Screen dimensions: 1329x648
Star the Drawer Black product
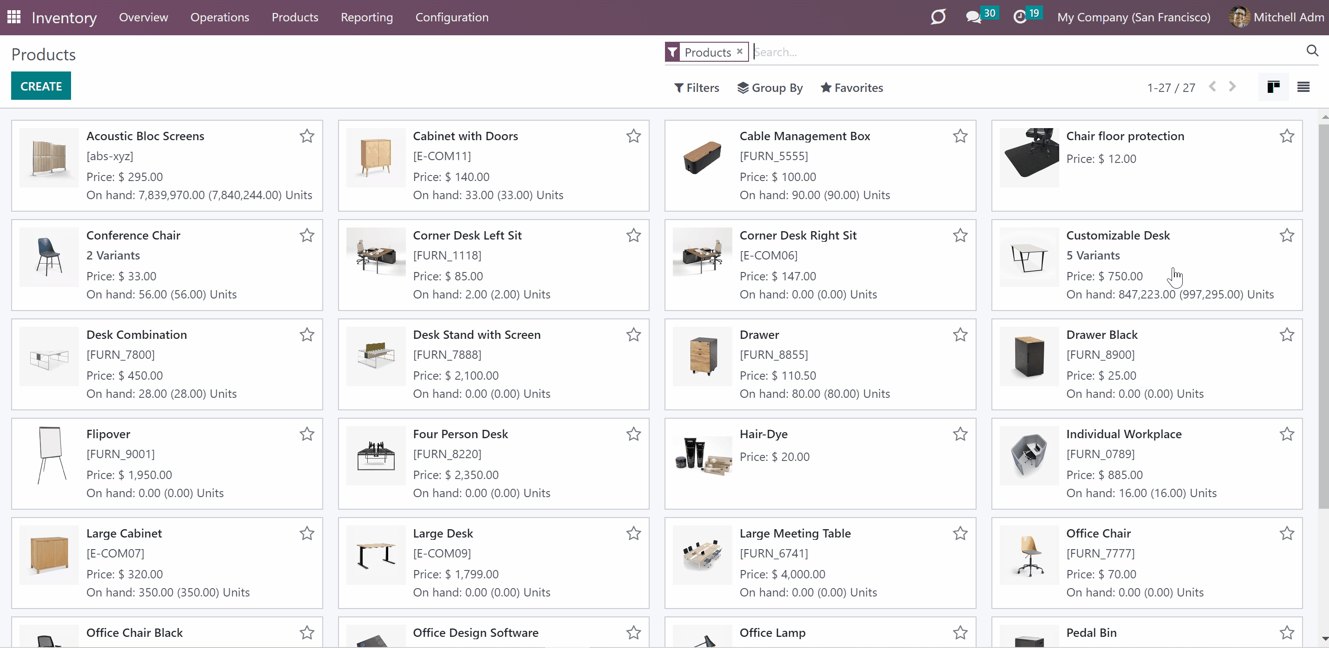pyautogui.click(x=1287, y=335)
